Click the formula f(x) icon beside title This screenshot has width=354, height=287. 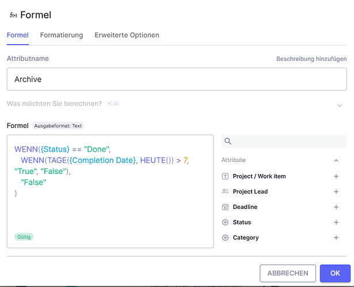pos(13,15)
